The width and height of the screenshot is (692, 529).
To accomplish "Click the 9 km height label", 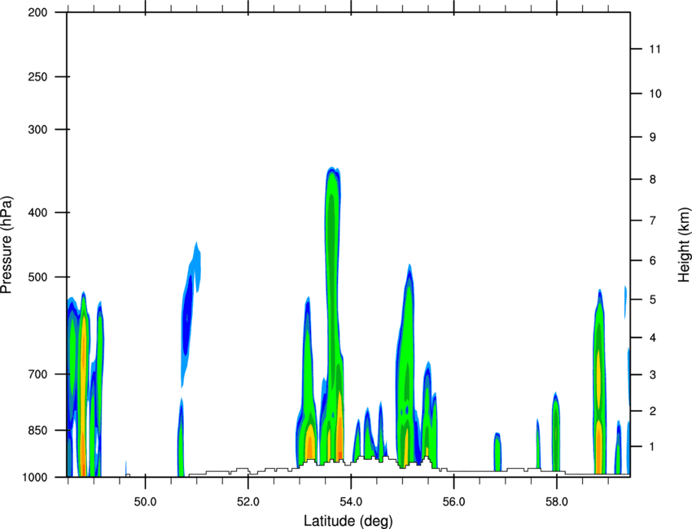I will click(x=653, y=138).
